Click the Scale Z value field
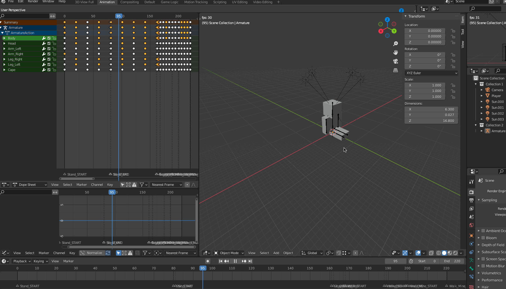Image resolution: width=506 pixels, height=289 pixels. click(x=425, y=97)
